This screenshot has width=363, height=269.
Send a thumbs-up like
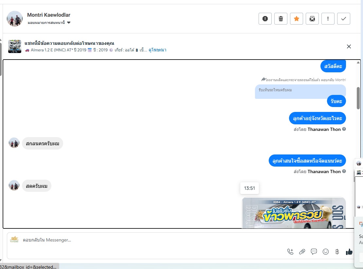tap(349, 252)
